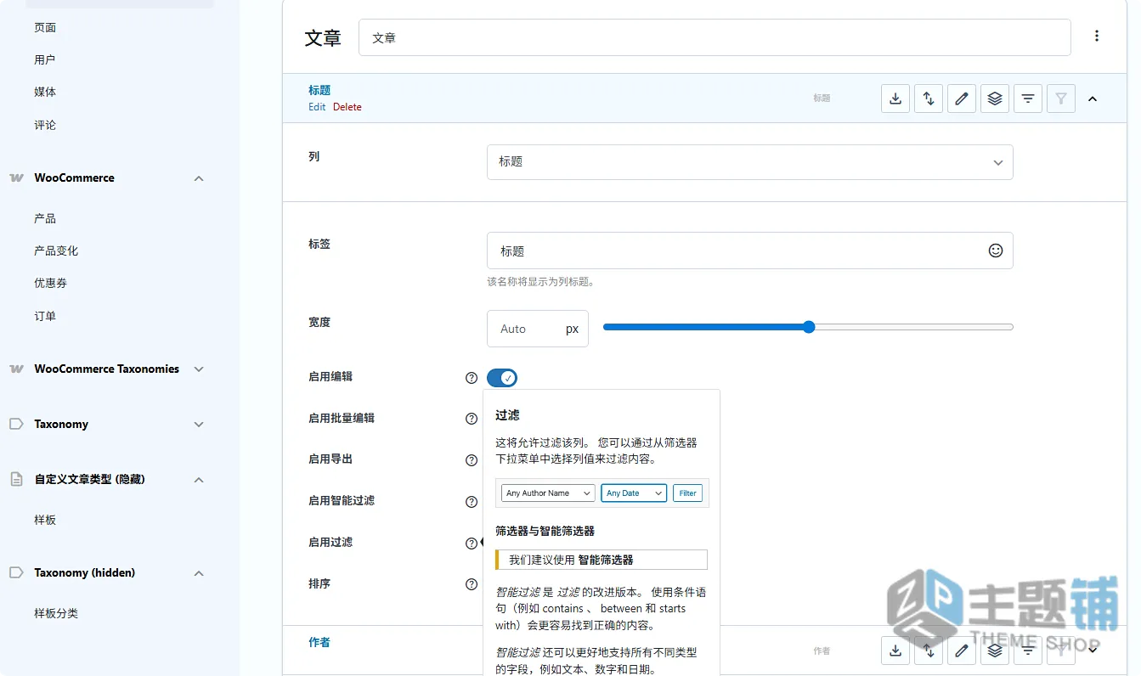Open 媒体 in the sidebar
Viewport: 1141px width, 676px height.
click(x=45, y=92)
